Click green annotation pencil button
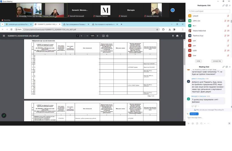 pyautogui.click(x=4, y=115)
